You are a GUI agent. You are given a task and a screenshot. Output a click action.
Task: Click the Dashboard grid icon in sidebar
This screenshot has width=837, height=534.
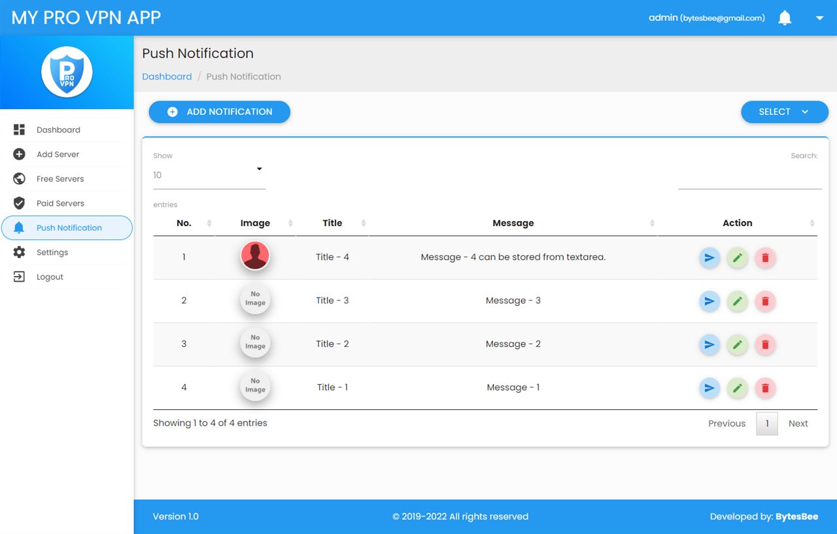tap(19, 129)
